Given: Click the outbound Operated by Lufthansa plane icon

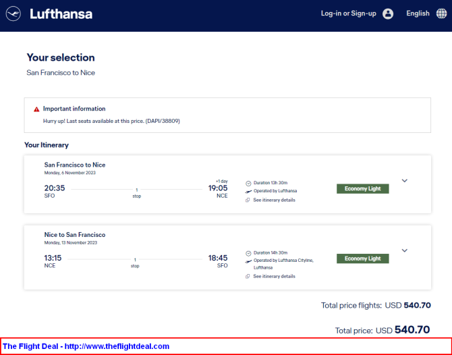Looking at the screenshot, I should [248, 191].
